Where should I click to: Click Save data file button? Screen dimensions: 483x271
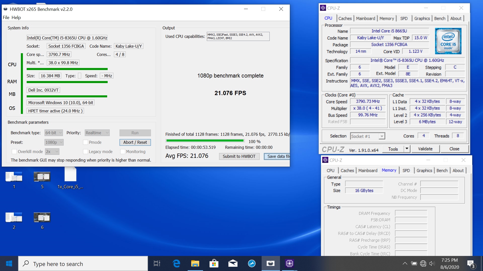277,156
